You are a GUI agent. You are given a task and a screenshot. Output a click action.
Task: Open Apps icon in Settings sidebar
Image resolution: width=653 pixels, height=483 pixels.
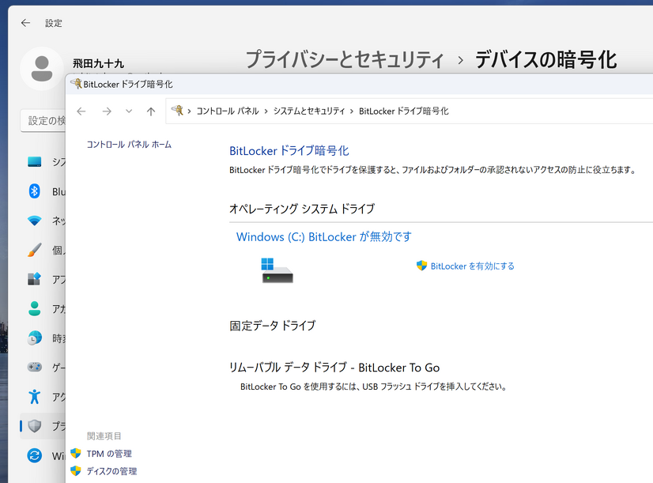tap(35, 279)
